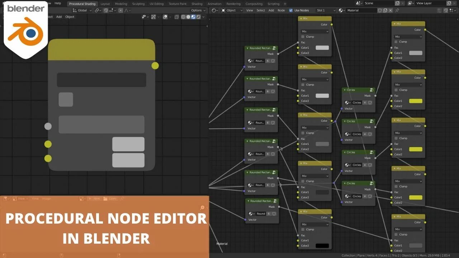459x258 pixels.
Task: Click the Material name field
Action: 361,10
